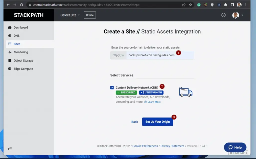Open Chrome profile avatar

[239, 5]
